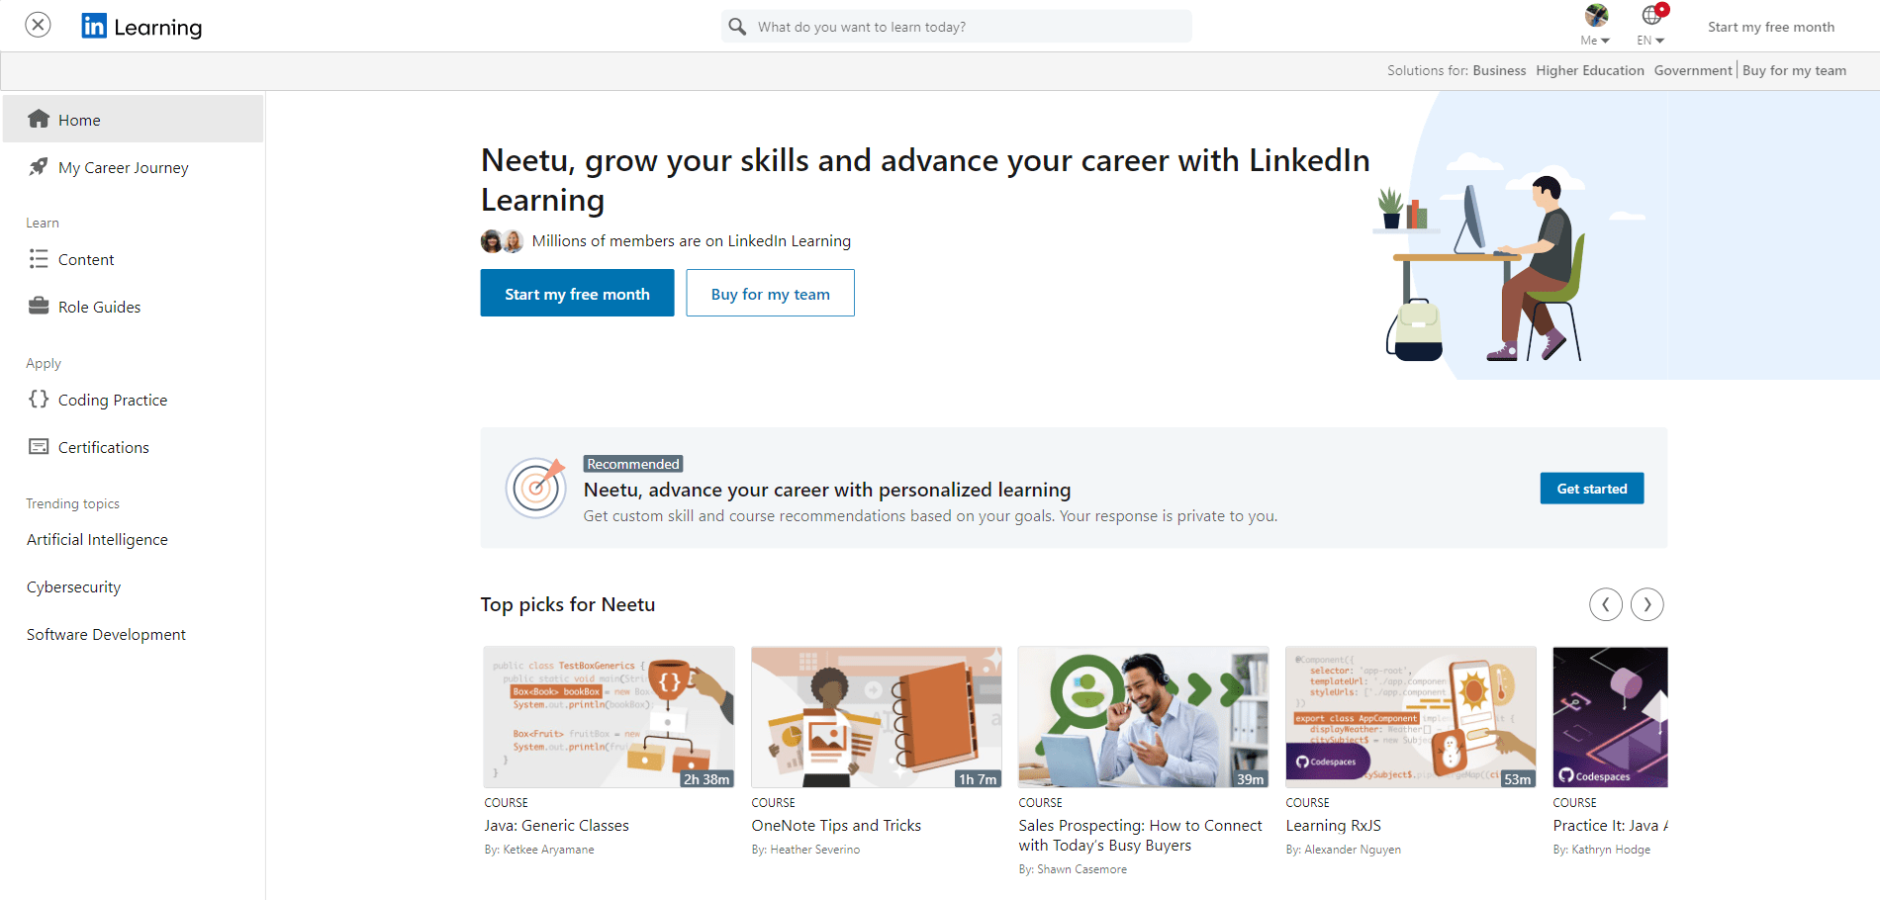Open the Cybersecurity trending topic
The height and width of the screenshot is (900, 1880).
(73, 586)
